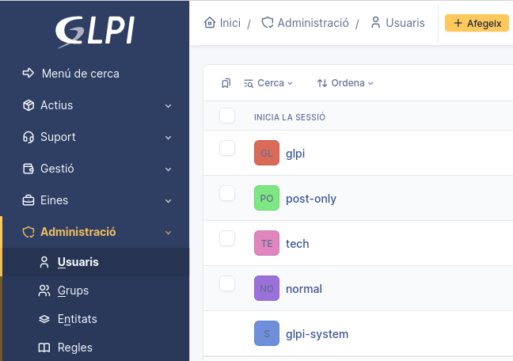Click the Grups people icon
This screenshot has width=513, height=361.
44,291
